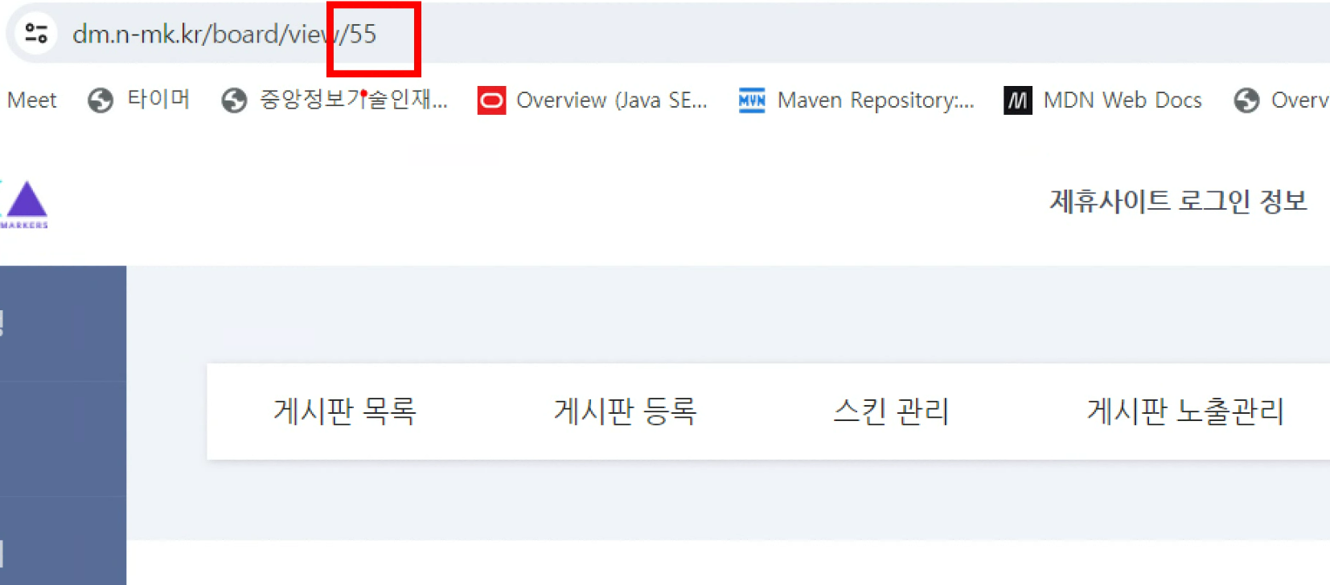Click the MVN icon of Maven Repository bookmark
Image resolution: width=1330 pixels, height=585 pixels.
point(752,100)
